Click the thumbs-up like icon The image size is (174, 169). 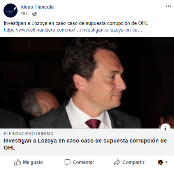point(18,162)
